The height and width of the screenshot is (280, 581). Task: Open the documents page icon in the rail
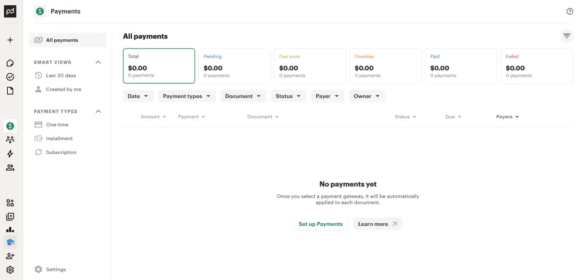click(10, 91)
